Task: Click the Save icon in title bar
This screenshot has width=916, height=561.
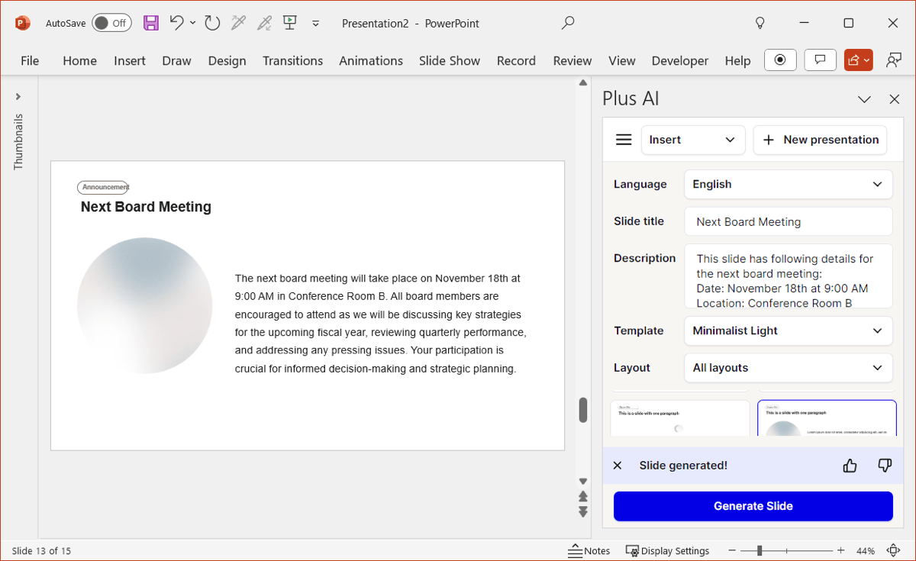Action: (151, 23)
